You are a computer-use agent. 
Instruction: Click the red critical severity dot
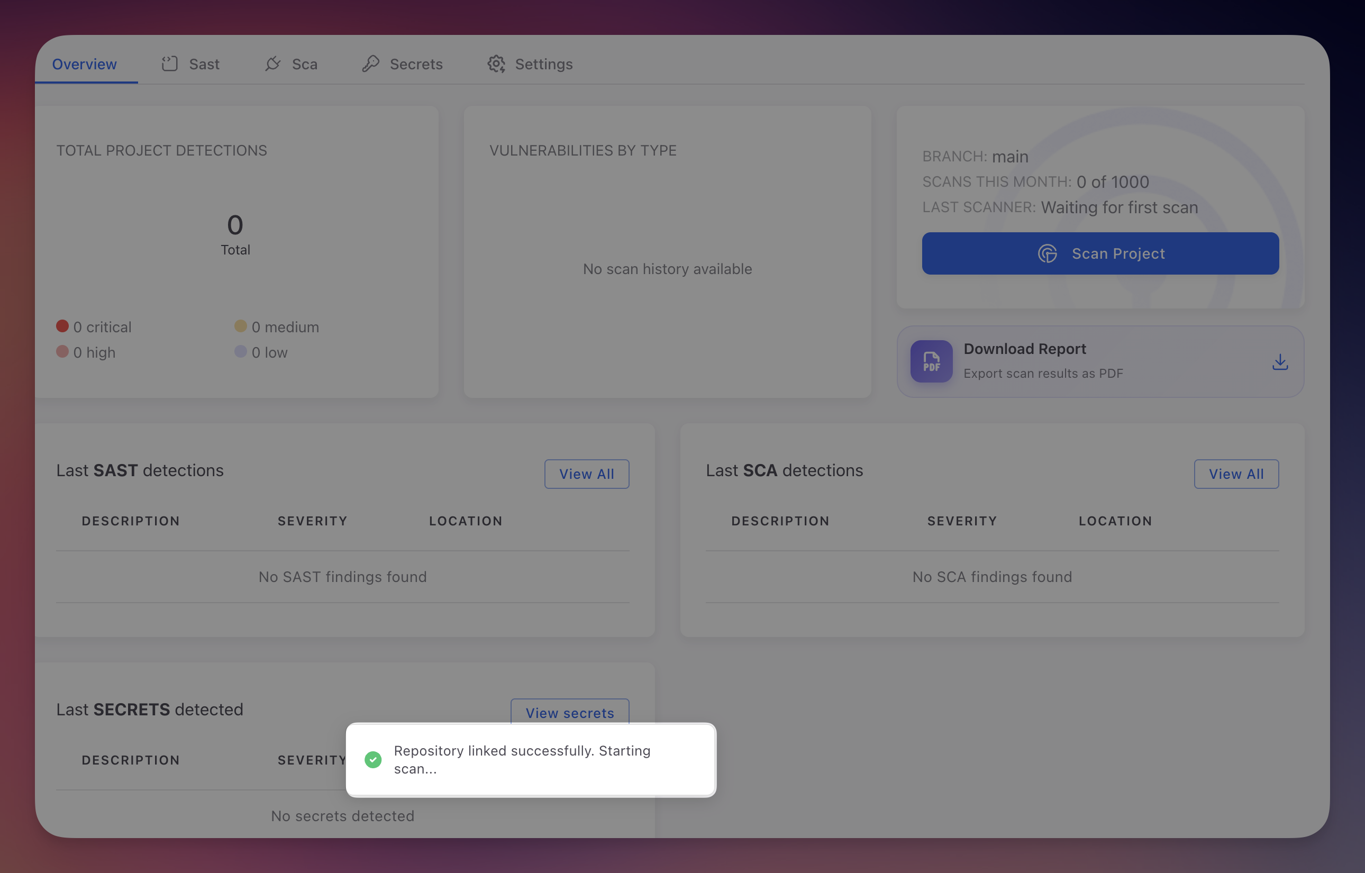tap(63, 325)
